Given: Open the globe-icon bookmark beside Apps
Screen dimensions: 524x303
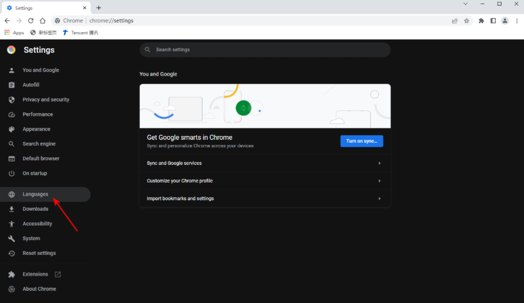Looking at the screenshot, I should [44, 33].
